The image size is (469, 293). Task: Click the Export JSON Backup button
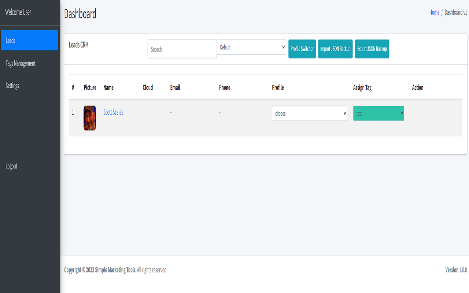(x=372, y=49)
